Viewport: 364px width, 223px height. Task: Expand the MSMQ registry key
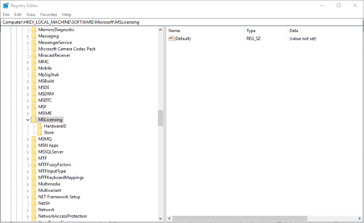28,139
